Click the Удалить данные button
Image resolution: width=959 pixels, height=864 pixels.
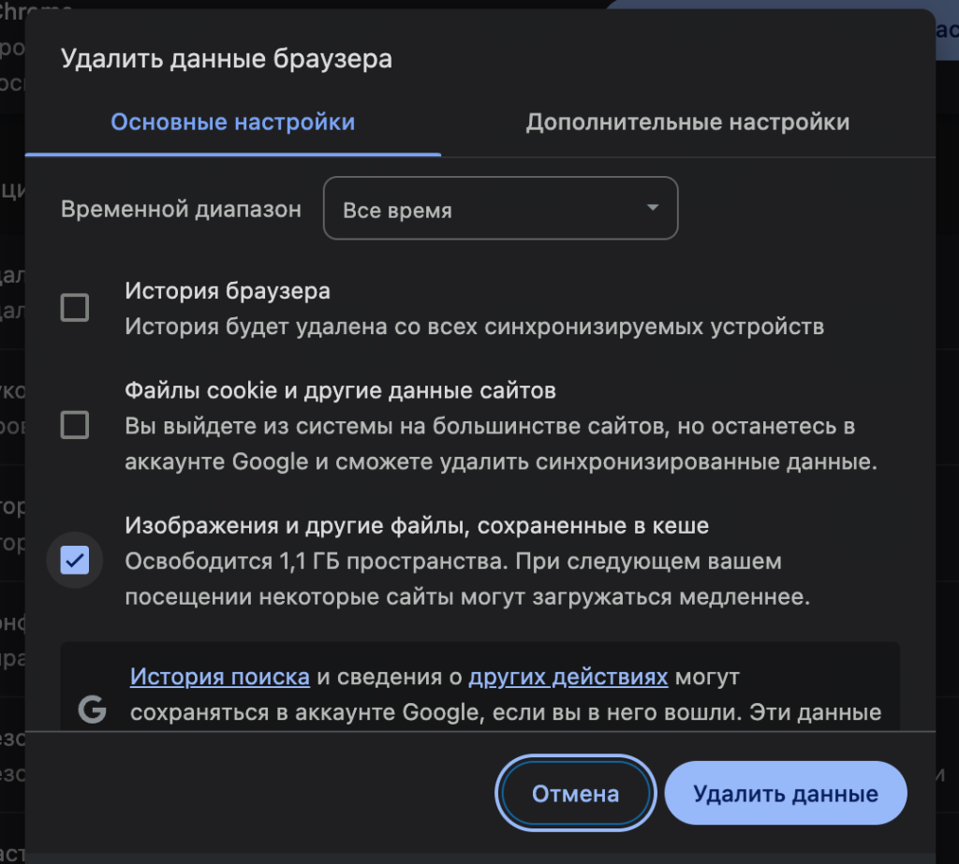[785, 794]
